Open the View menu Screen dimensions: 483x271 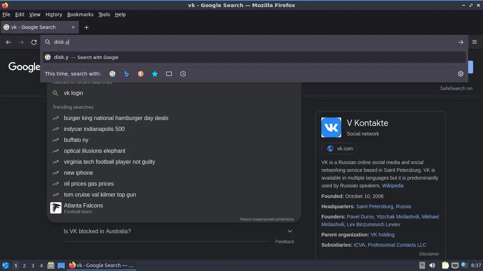(35, 14)
